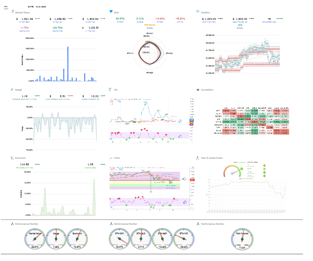
Task: Click the Market Value gauge dial
Action: click(x=35, y=239)
